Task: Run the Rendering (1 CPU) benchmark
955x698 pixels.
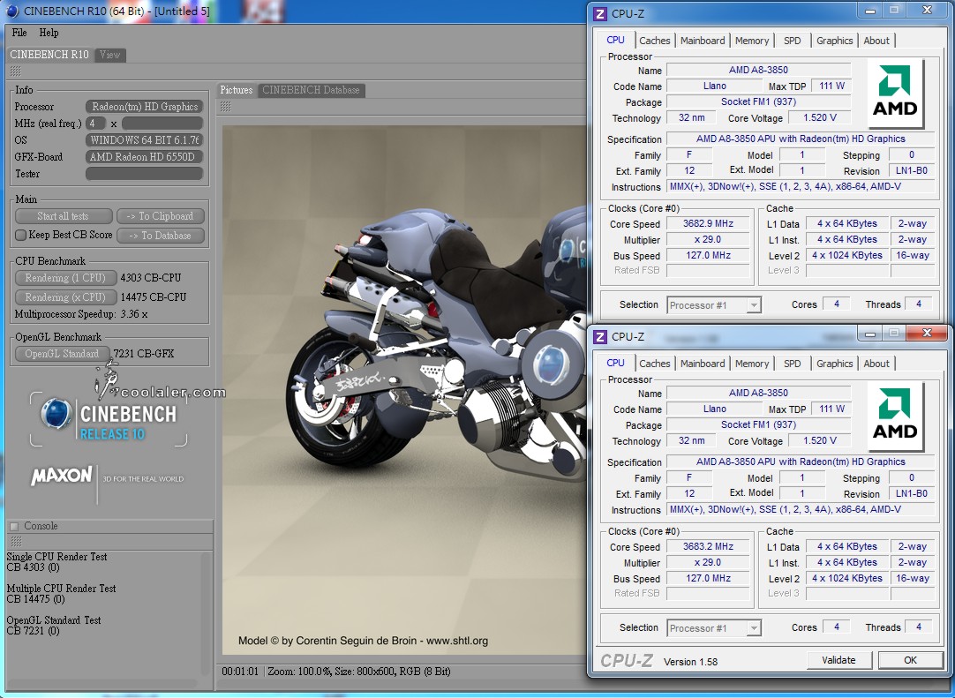Action: (x=65, y=278)
